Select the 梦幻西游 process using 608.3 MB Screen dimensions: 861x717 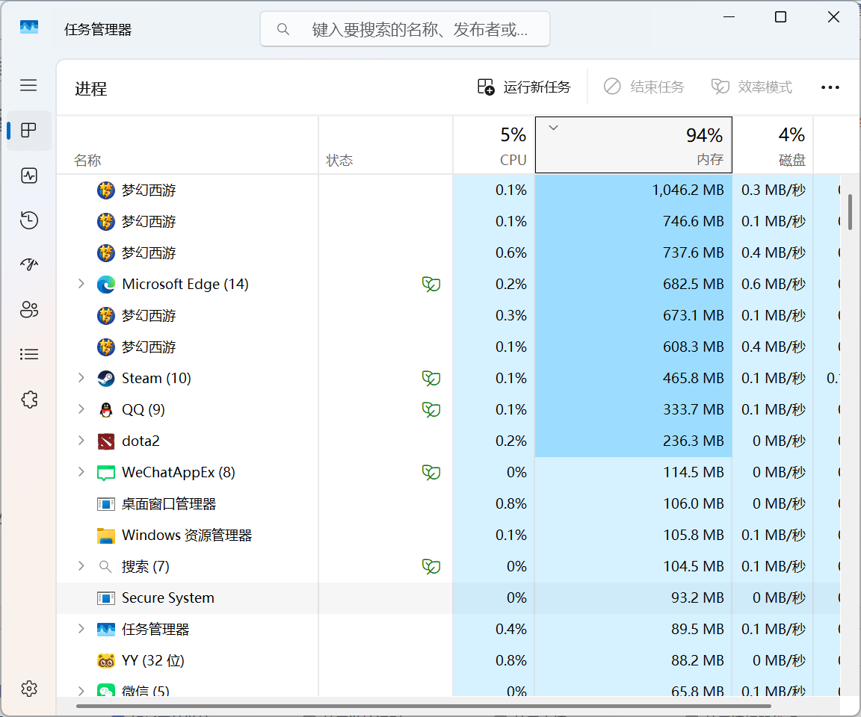448,347
